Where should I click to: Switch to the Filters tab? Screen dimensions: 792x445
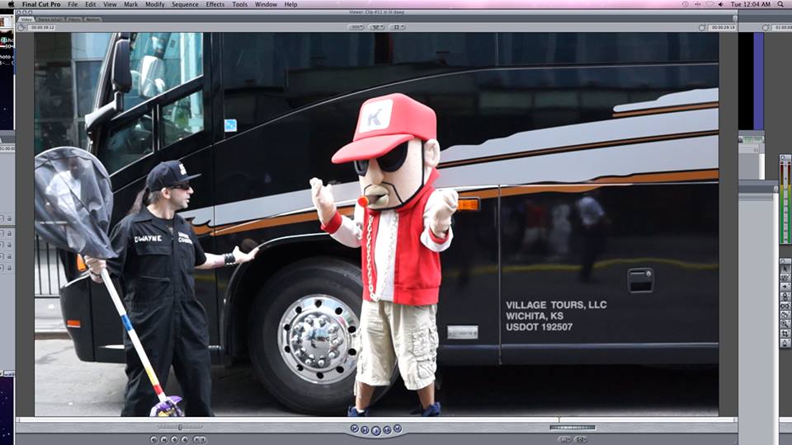point(74,19)
